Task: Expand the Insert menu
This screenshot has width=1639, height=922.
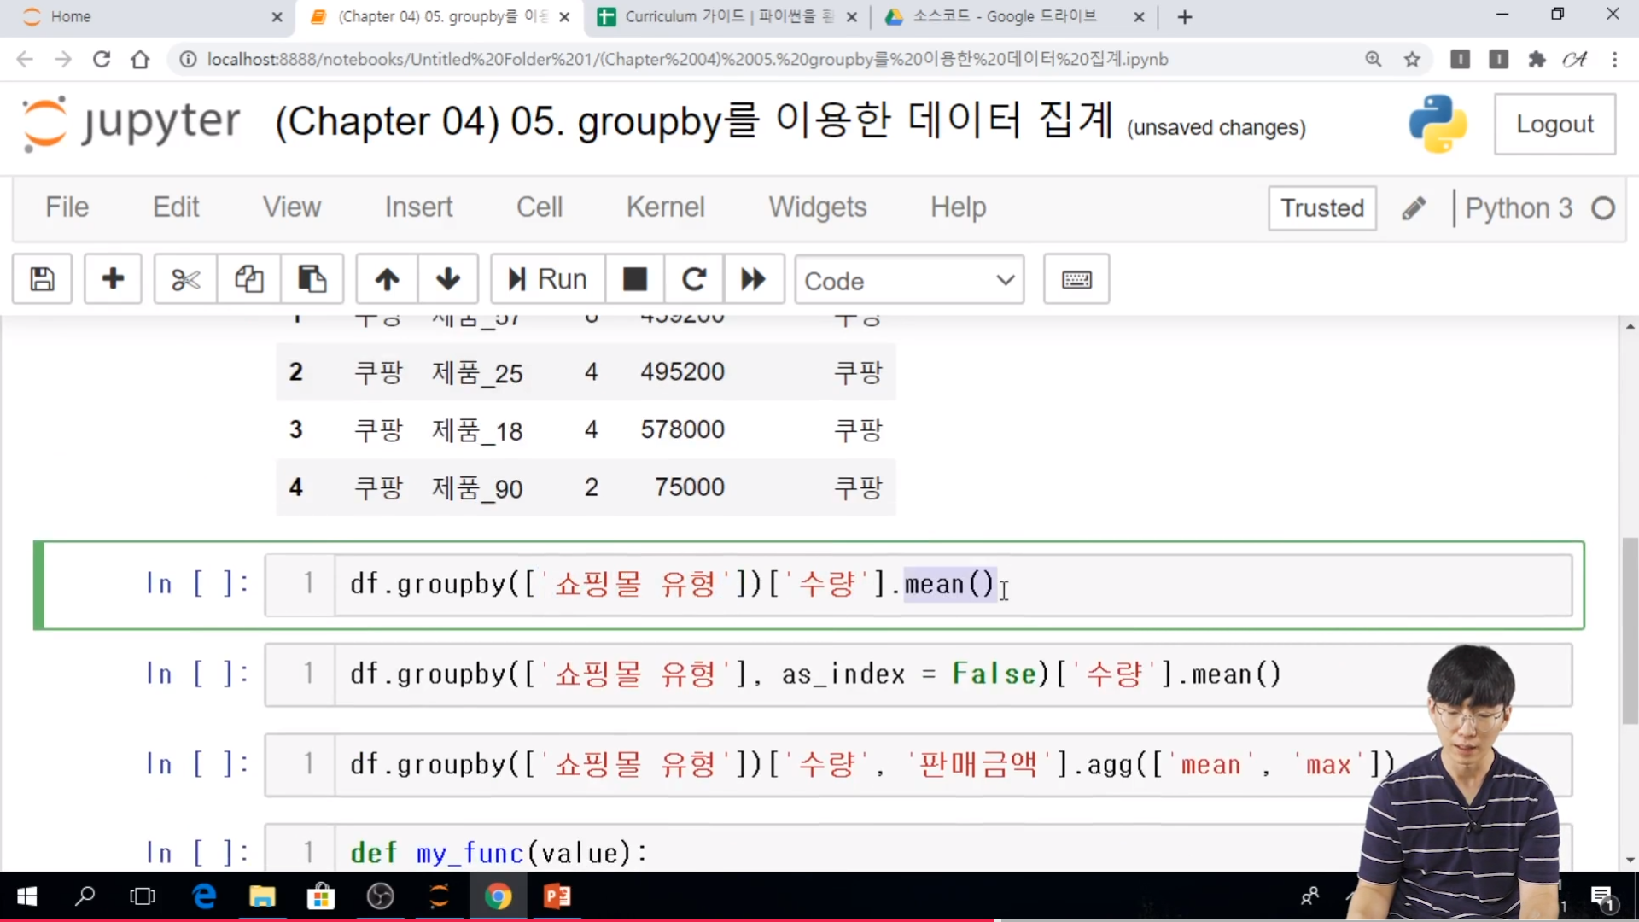Action: 418,207
